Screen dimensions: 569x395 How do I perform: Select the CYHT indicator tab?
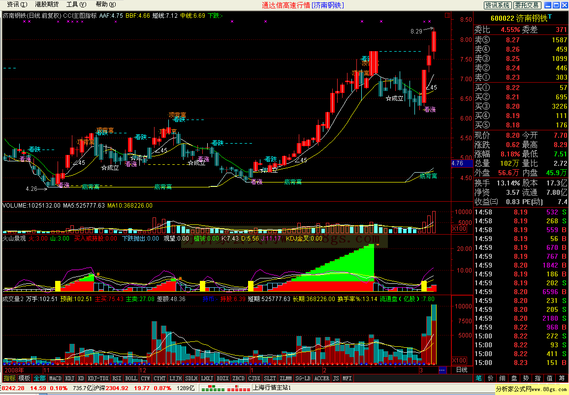pos(159,378)
